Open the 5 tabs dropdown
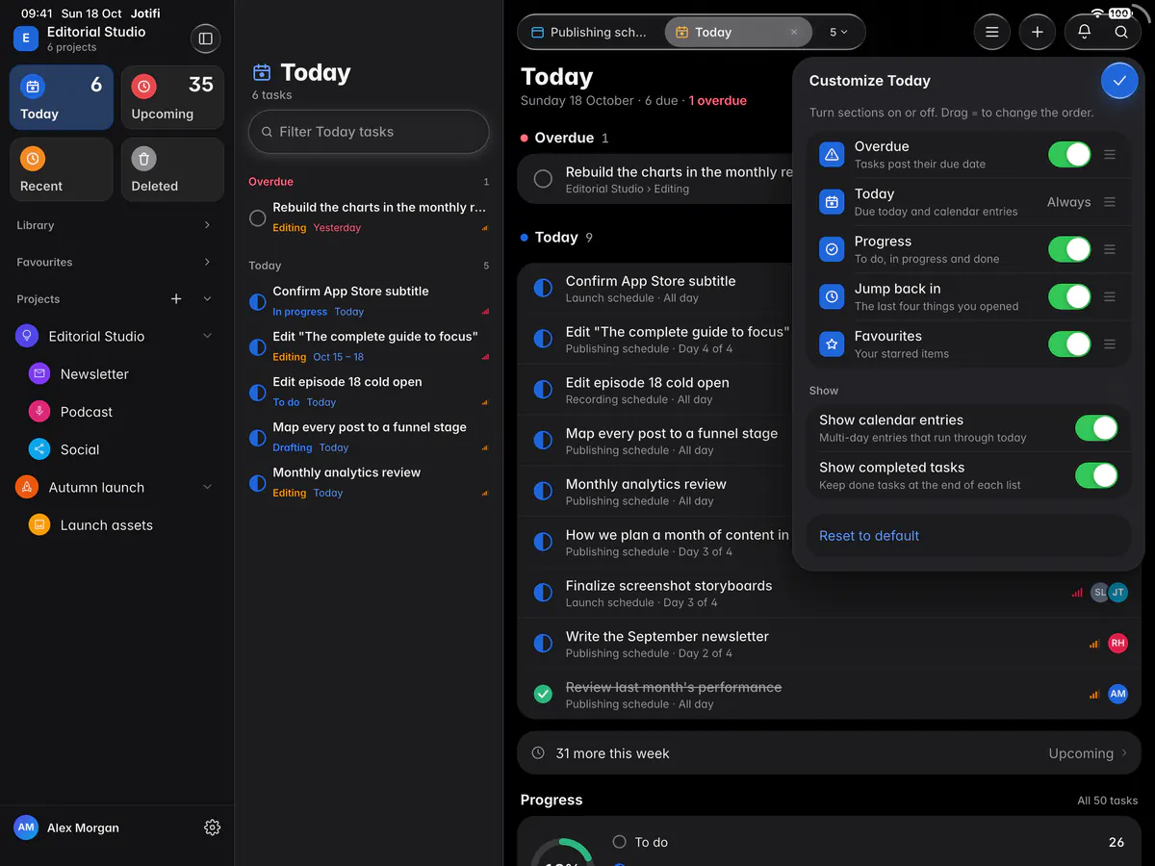The width and height of the screenshot is (1155, 866). point(838,32)
